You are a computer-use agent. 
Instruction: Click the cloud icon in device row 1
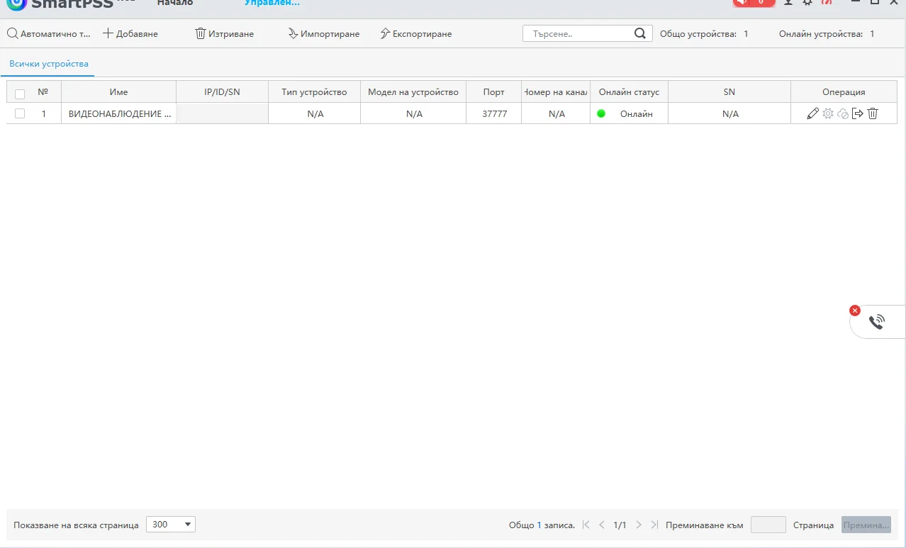(843, 113)
